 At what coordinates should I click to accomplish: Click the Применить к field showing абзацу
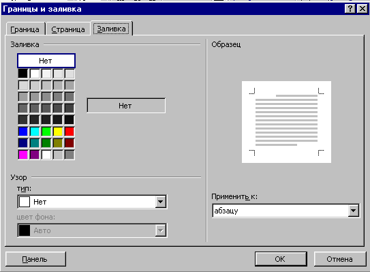(x=286, y=211)
